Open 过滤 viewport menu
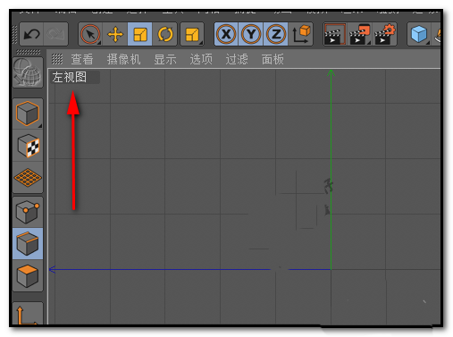 (237, 59)
